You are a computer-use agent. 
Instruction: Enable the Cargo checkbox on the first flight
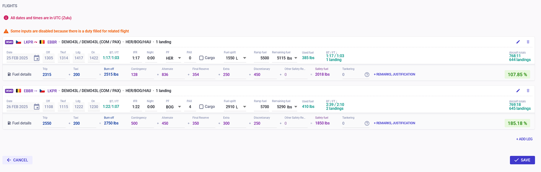[201, 58]
